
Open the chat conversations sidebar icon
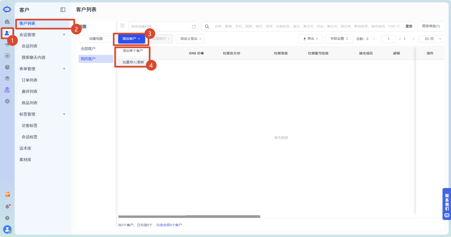pos(7,22)
